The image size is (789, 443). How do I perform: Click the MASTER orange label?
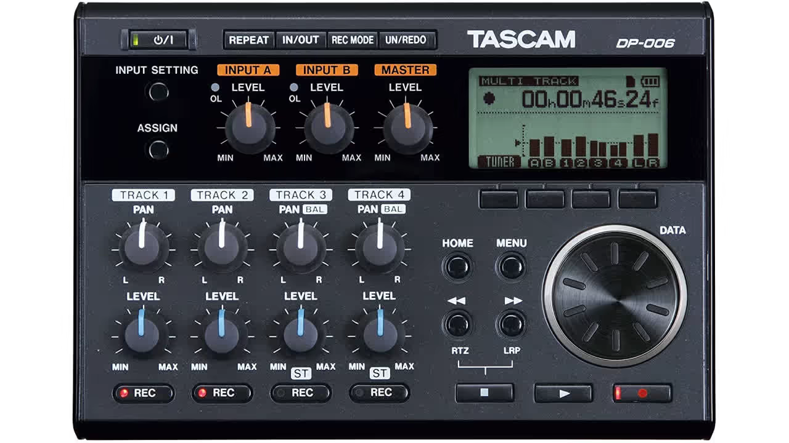pos(405,70)
